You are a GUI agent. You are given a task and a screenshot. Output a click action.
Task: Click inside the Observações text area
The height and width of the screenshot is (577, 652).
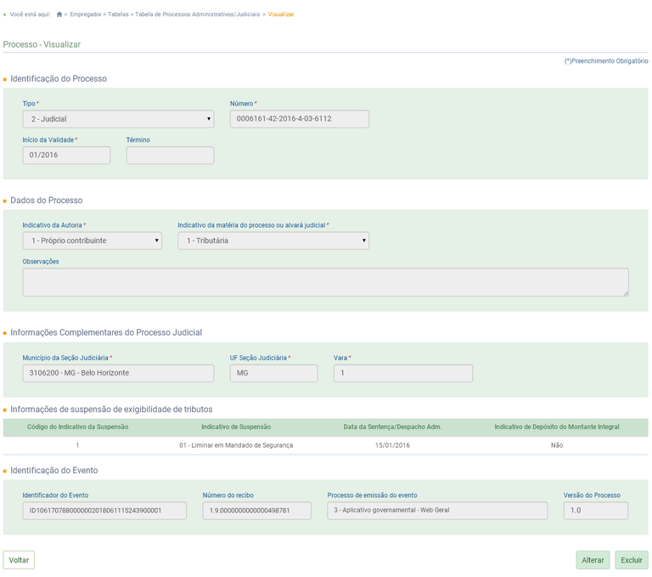click(325, 282)
